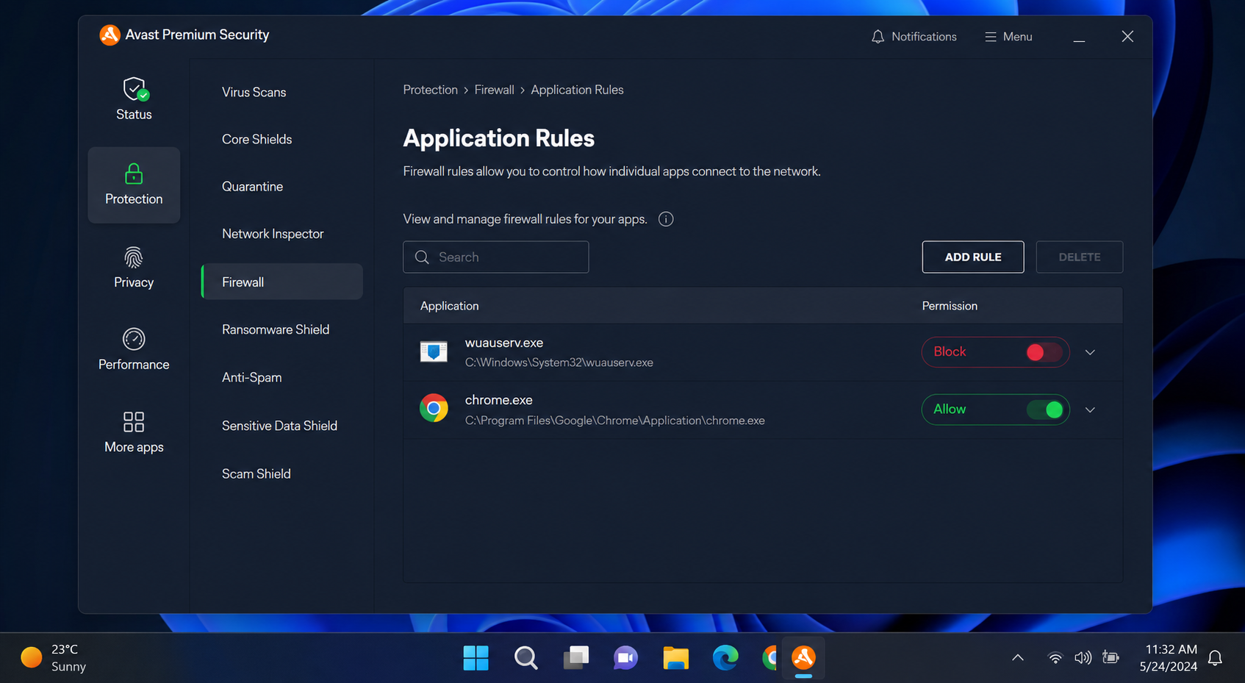The width and height of the screenshot is (1245, 683).
Task: Launch the Chat app from taskbar
Action: pos(625,658)
